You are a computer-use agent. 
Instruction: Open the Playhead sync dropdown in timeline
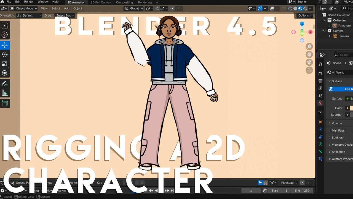click(289, 183)
